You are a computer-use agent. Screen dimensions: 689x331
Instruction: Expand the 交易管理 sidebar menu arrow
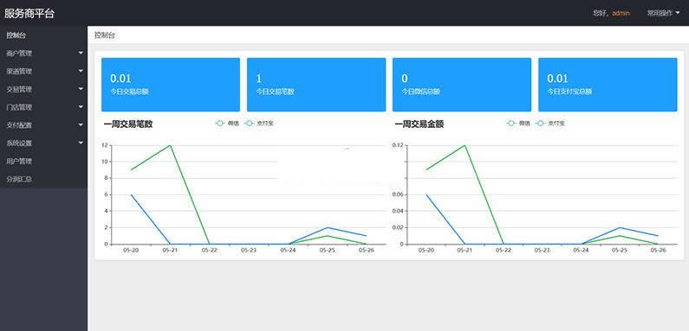(x=81, y=88)
